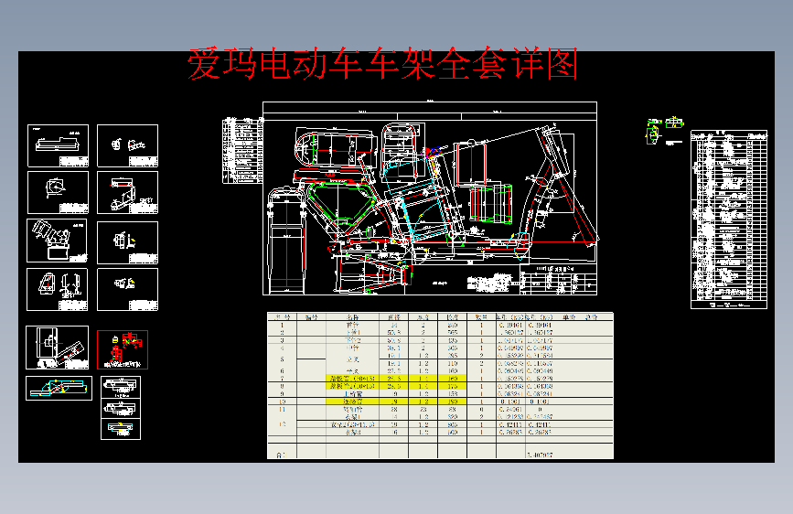Click the 名称 column header in parts table
Screen dimensions: 793x514
pos(352,317)
